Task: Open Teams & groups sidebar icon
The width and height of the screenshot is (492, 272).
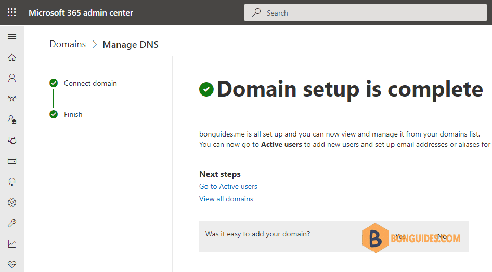Action: pos(12,99)
